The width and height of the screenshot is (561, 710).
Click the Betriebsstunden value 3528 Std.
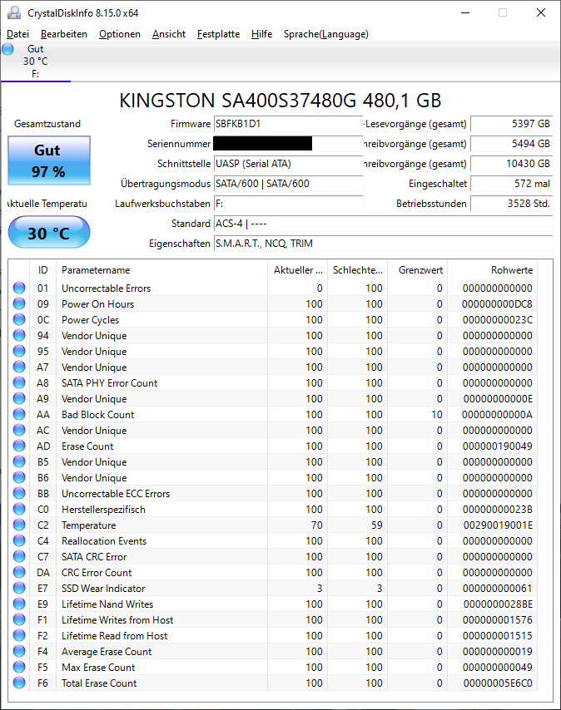pyautogui.click(x=511, y=204)
